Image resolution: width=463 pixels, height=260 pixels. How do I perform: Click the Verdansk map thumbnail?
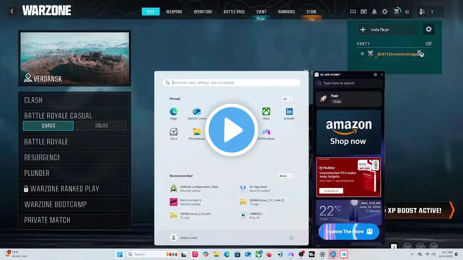tap(75, 58)
